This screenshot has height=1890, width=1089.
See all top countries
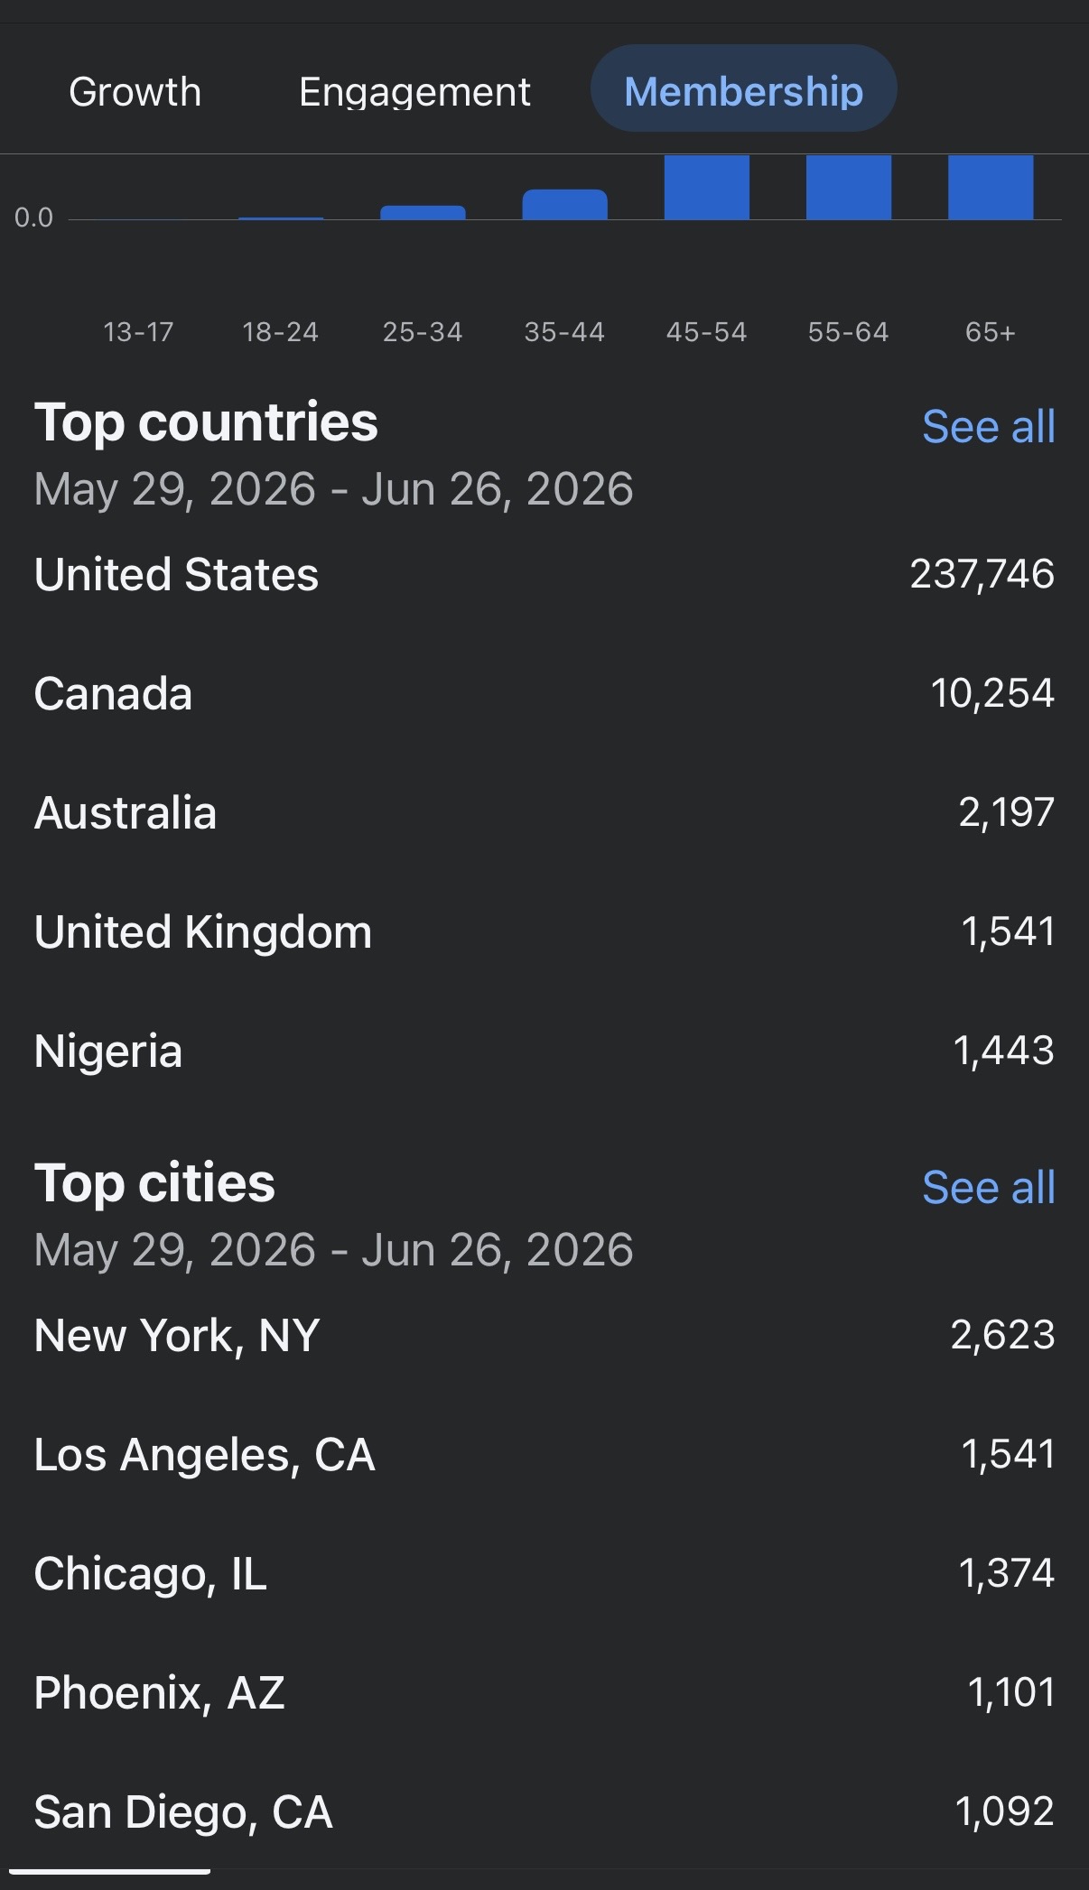[988, 426]
